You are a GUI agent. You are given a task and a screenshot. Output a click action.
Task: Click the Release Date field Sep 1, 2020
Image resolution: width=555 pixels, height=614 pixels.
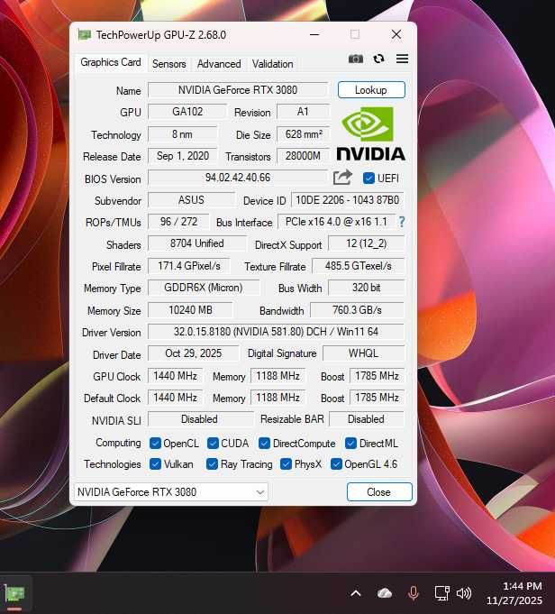tap(182, 156)
